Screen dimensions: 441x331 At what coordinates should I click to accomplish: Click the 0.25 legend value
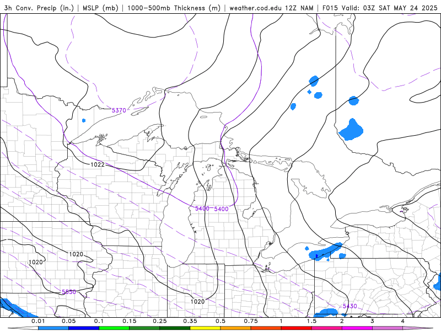pyautogui.click(x=160, y=321)
